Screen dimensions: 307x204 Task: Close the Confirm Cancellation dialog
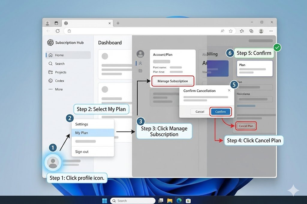(229, 90)
